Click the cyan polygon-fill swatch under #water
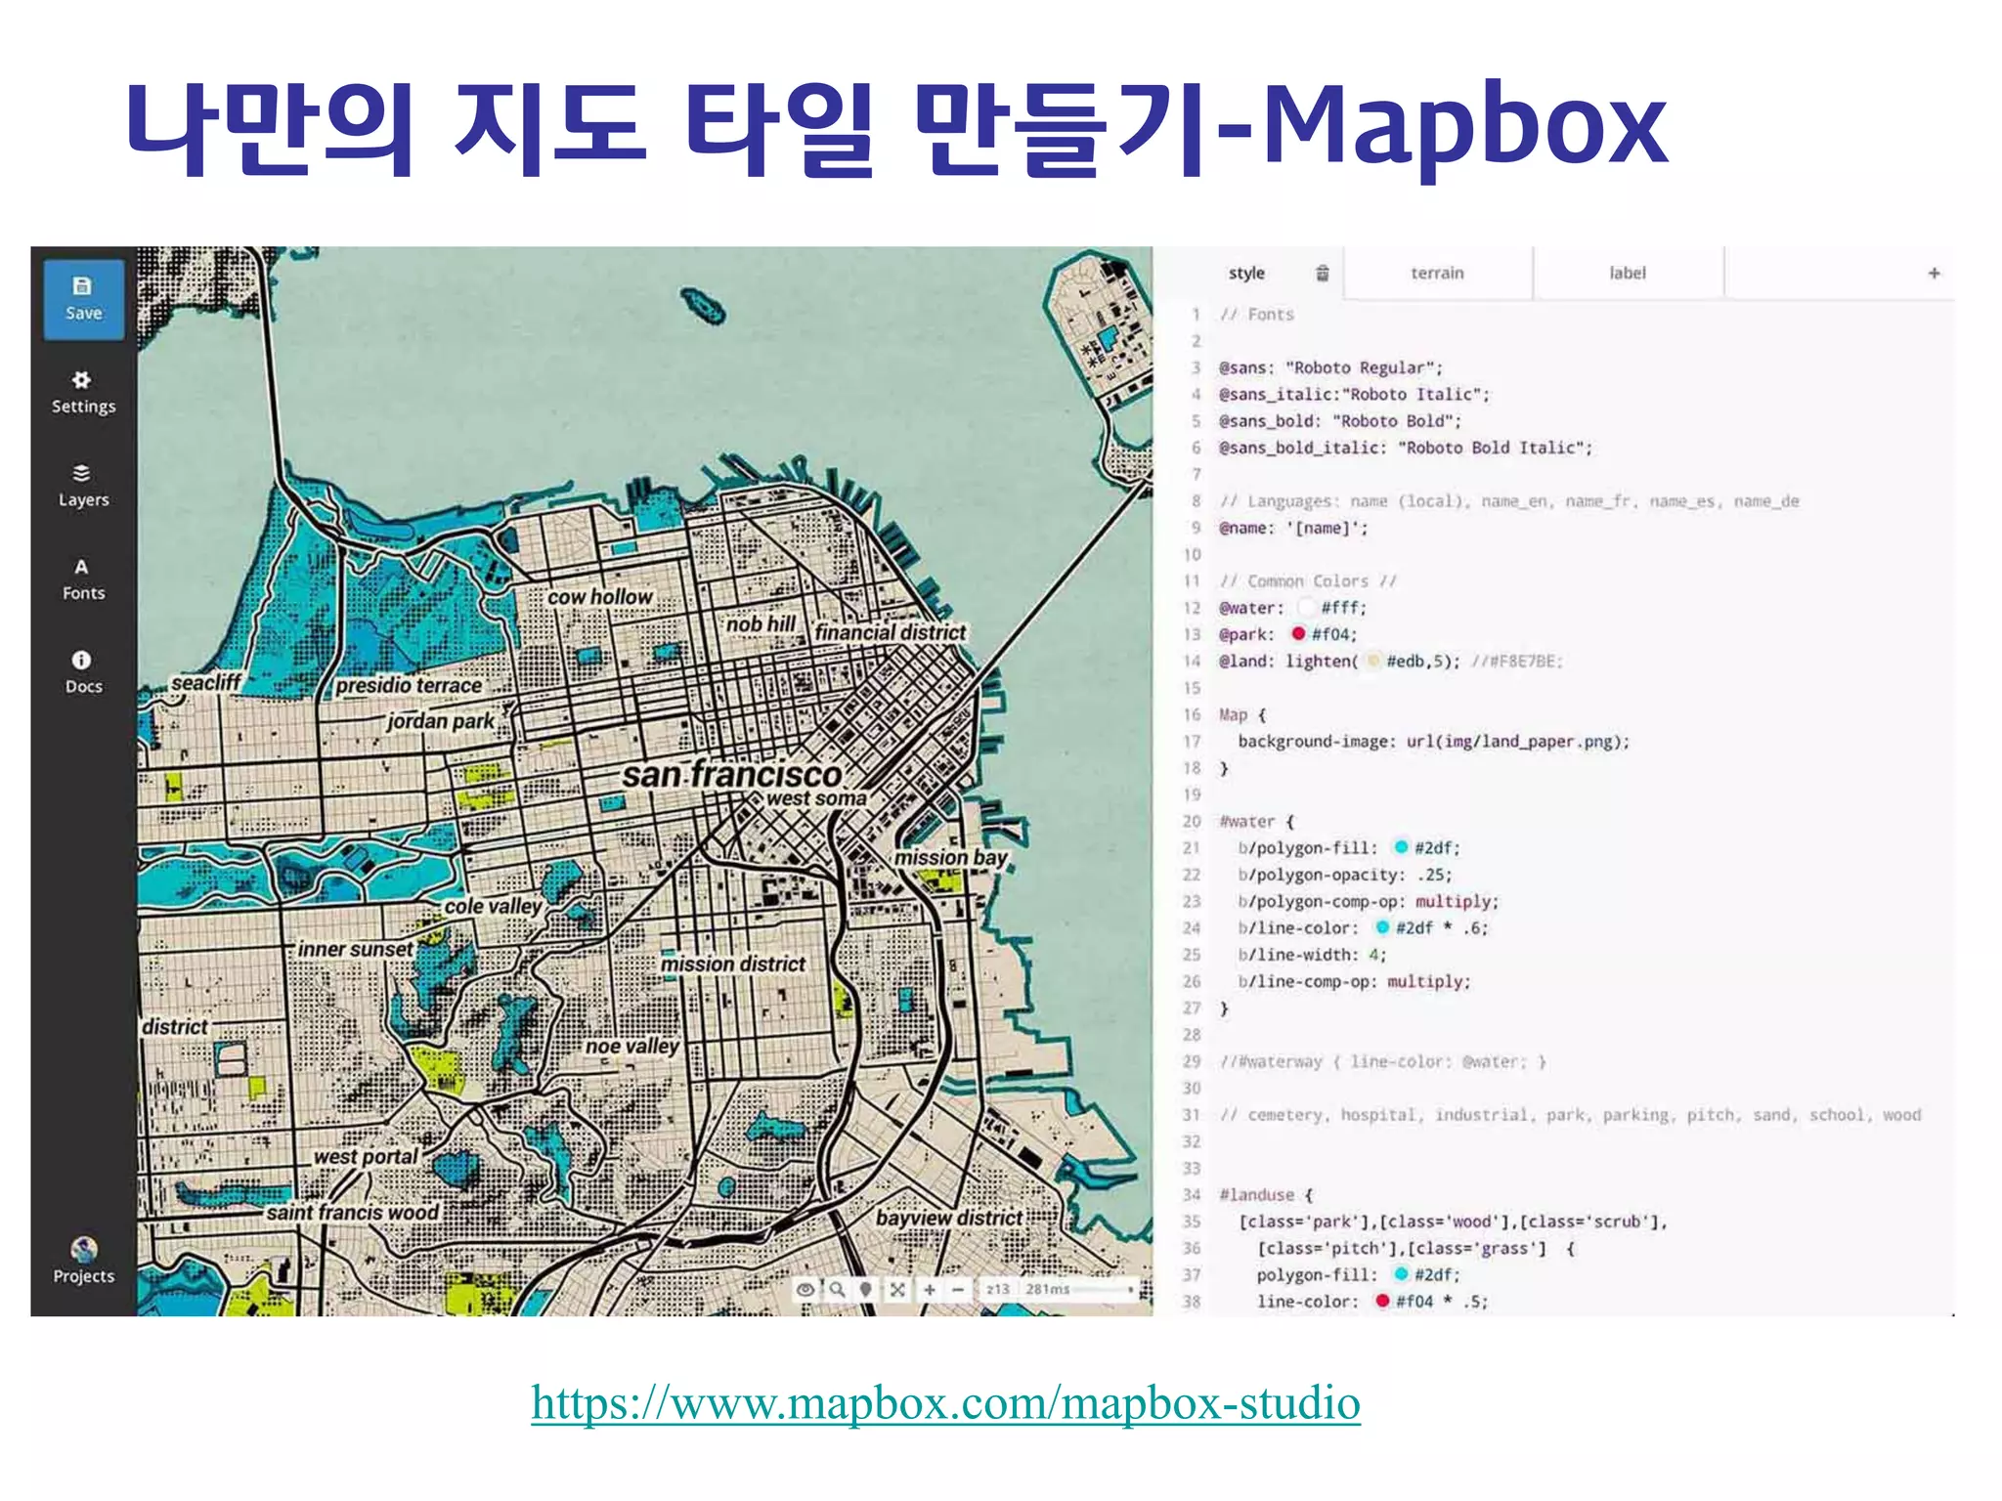This screenshot has height=1501, width=2002. click(x=1401, y=847)
